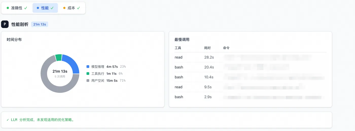
Task: Click the blue dot beside 性能
Action: click(38, 8)
